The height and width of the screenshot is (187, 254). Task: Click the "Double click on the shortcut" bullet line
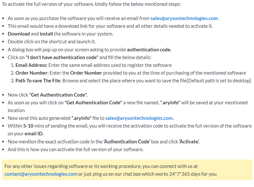[52, 42]
